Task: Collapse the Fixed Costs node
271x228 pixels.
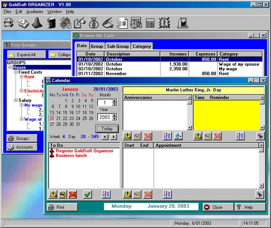Action: [16, 72]
